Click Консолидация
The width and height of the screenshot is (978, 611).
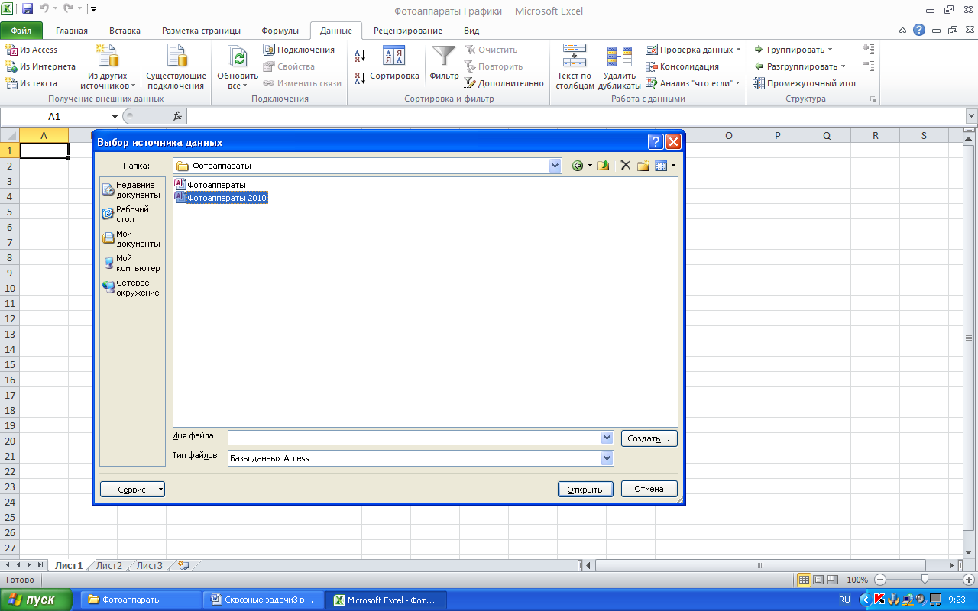pyautogui.click(x=682, y=66)
